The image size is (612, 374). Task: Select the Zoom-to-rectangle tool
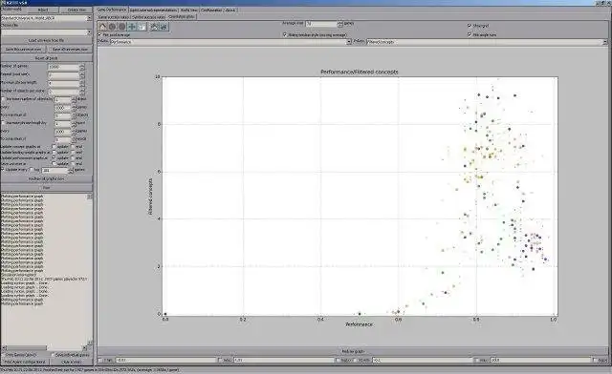coord(142,27)
